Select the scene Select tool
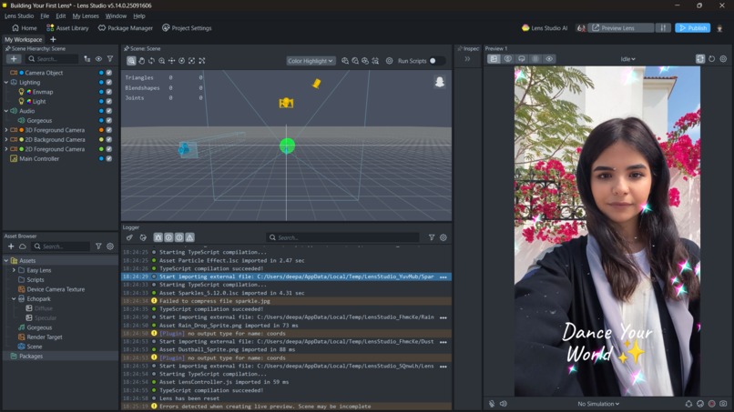Screen dimensions: 734x412 coord(131,61)
